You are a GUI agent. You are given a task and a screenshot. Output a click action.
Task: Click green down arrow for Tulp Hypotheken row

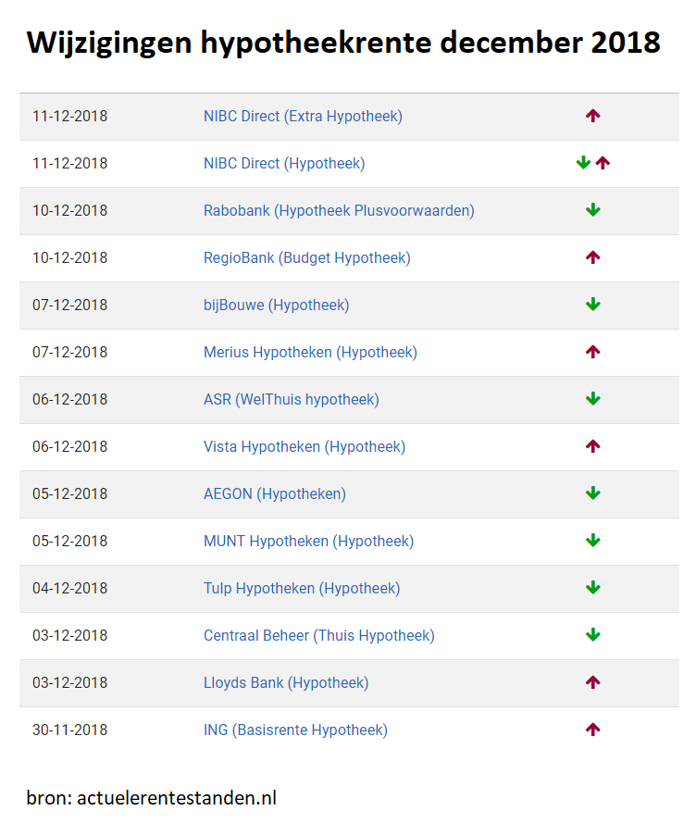[593, 588]
